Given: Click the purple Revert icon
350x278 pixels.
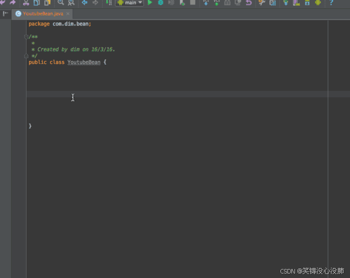Looking at the screenshot, I should [248, 2].
